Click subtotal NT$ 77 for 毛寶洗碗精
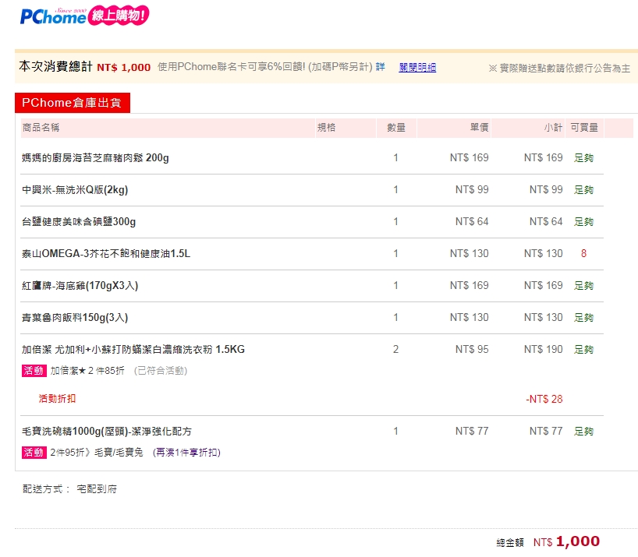Viewport: 638px width, 557px height. [546, 431]
